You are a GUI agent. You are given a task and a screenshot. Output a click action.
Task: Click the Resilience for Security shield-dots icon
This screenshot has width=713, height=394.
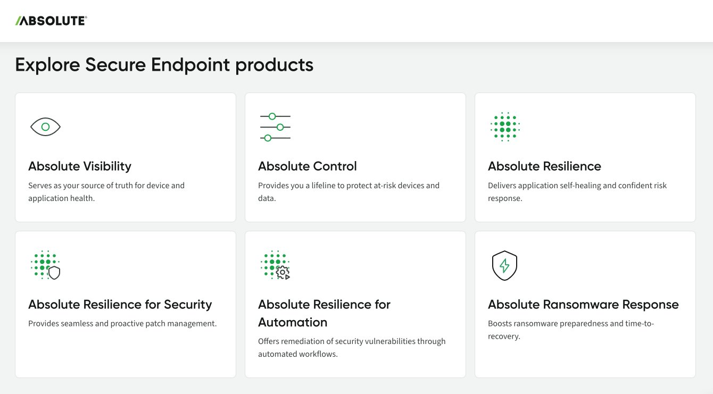coord(46,265)
